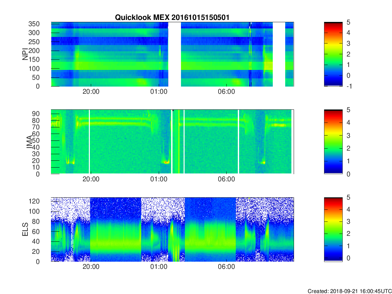The width and height of the screenshot is (392, 294).
Task: Click the plot title Quicklook MEX 20161015150501
Action: (x=172, y=18)
